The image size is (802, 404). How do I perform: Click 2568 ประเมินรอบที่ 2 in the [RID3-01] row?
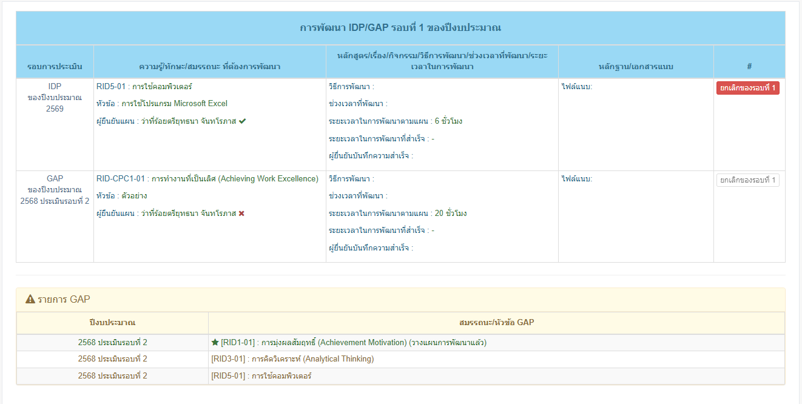click(113, 359)
